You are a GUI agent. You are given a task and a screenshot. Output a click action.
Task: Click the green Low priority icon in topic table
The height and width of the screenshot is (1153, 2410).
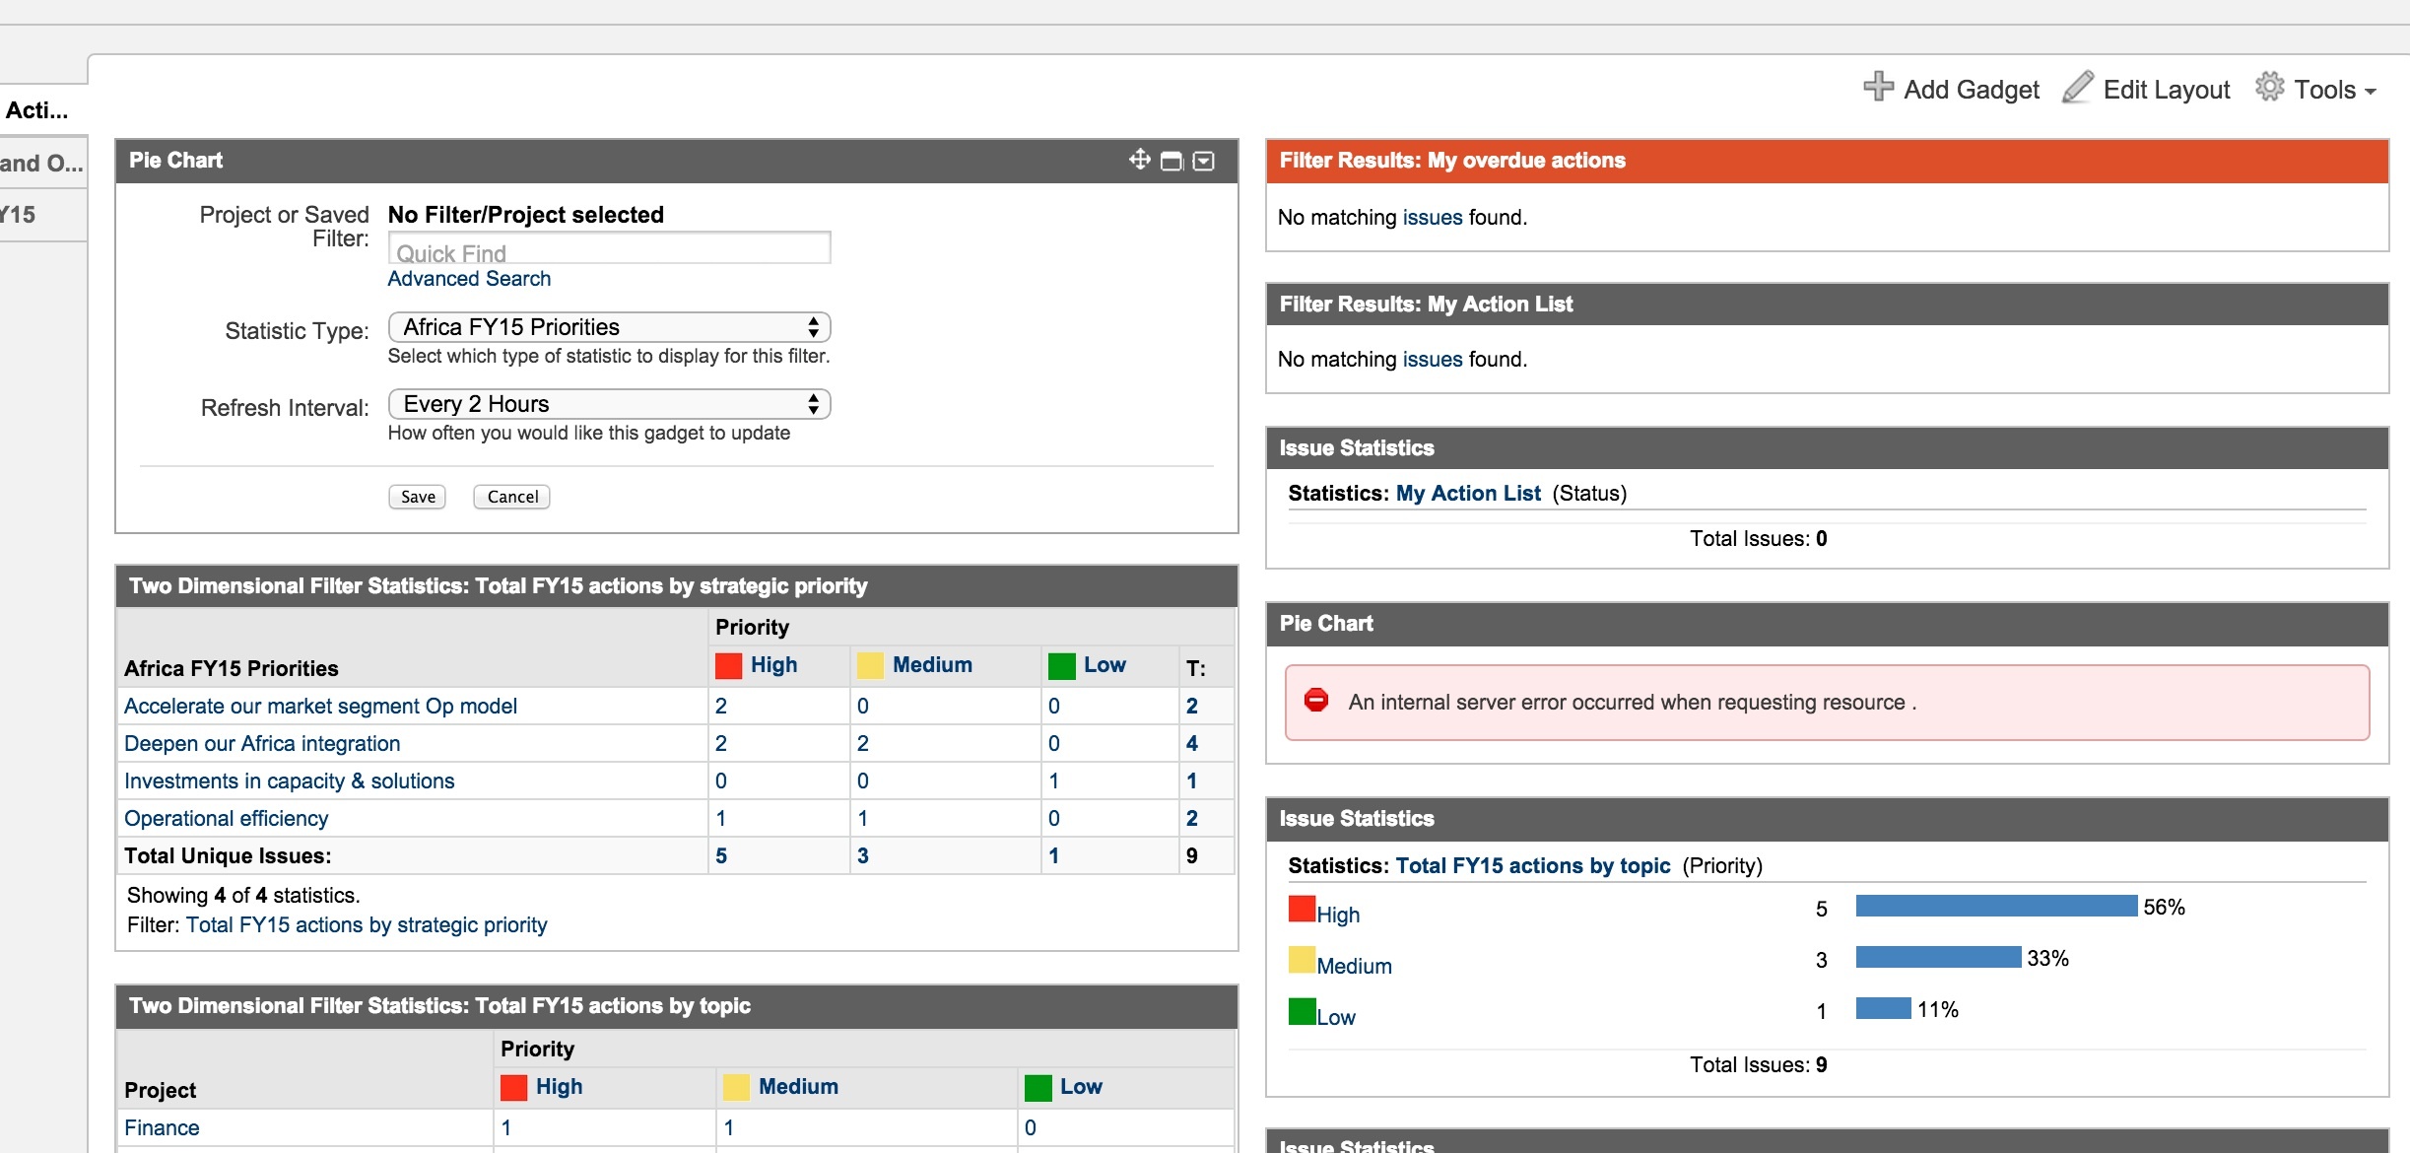point(1038,1088)
